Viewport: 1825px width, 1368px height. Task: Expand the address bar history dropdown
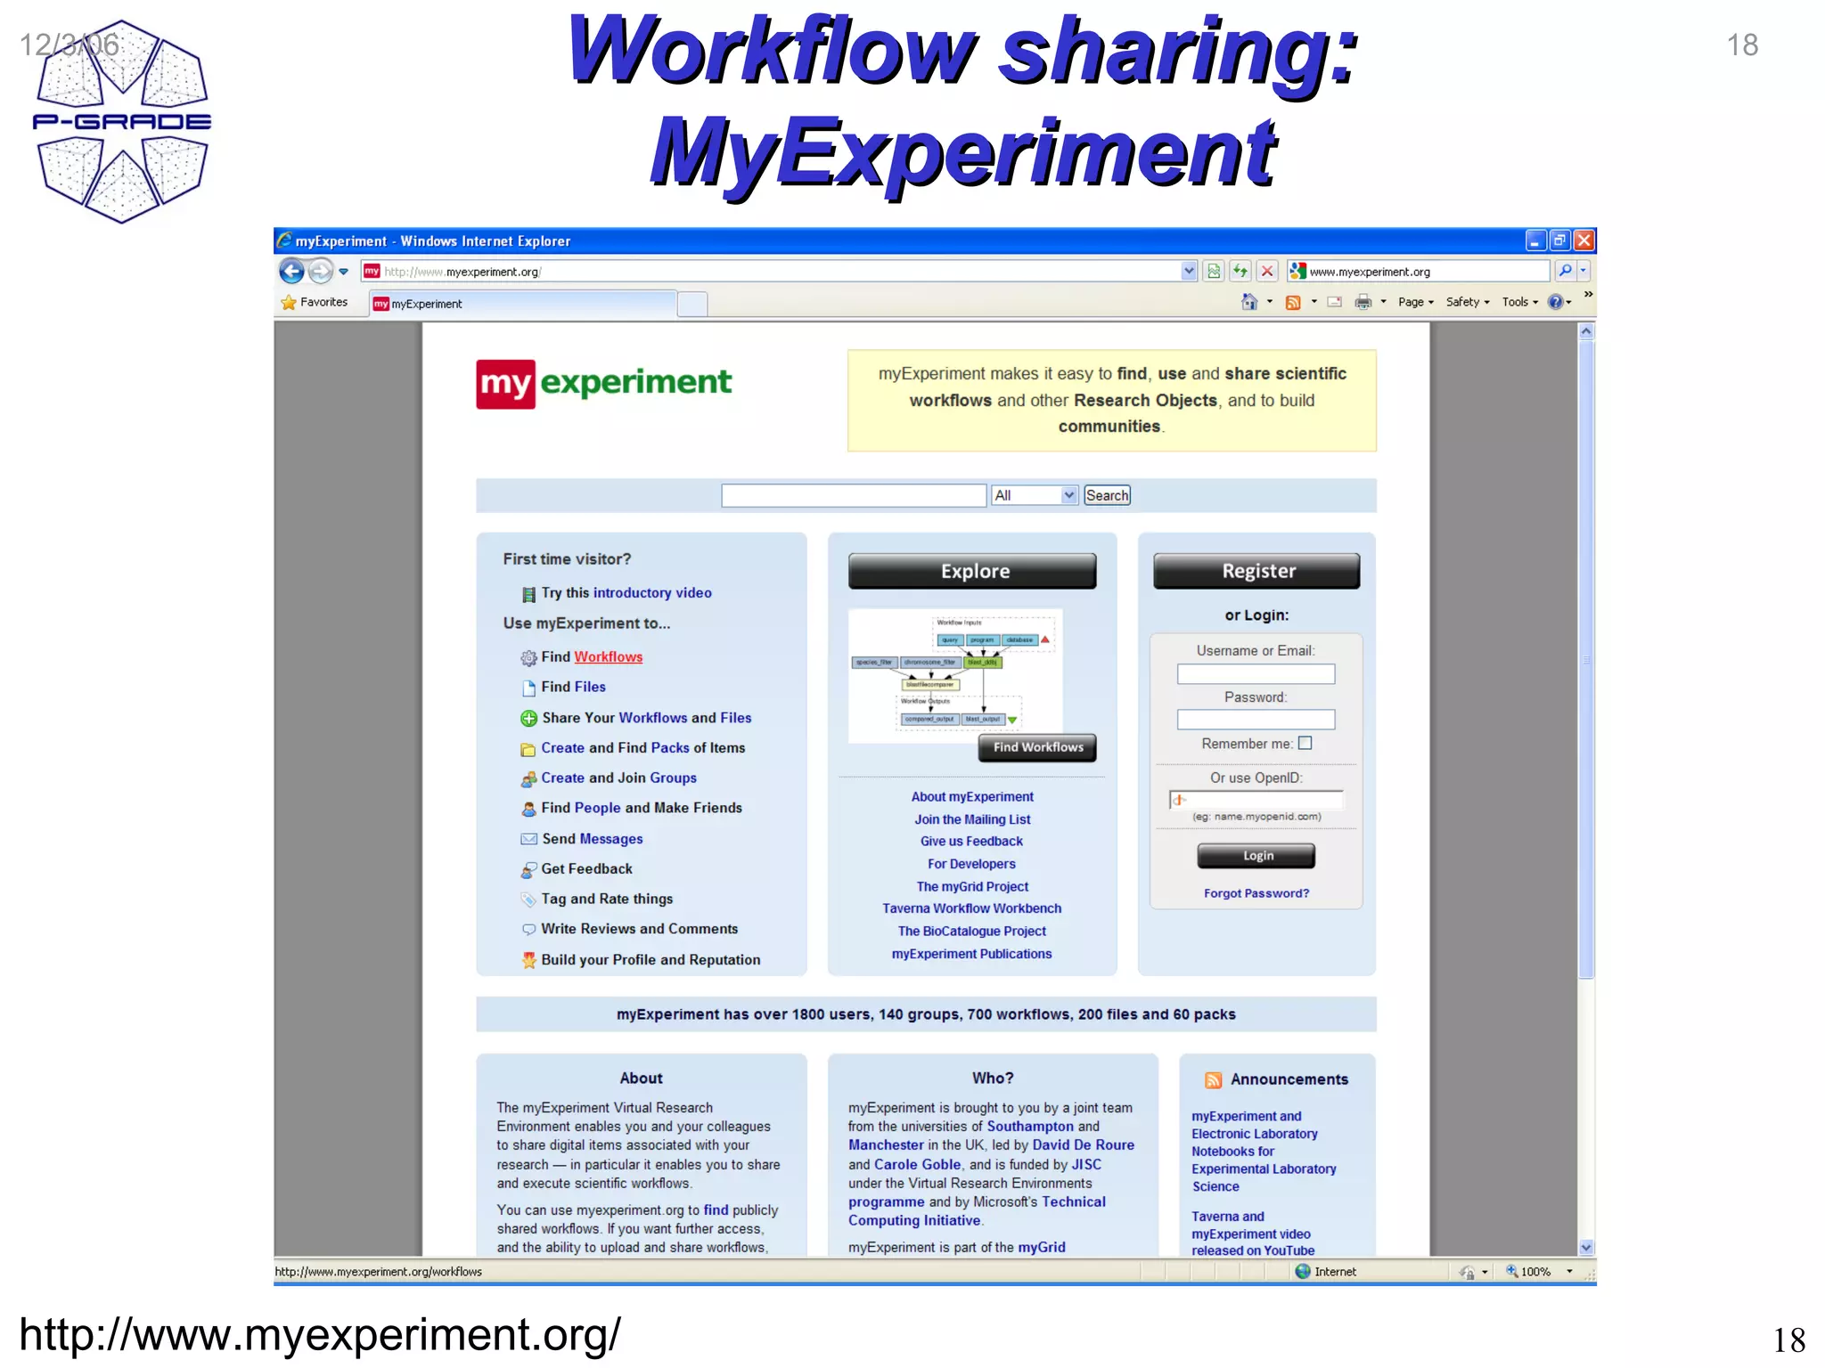point(1189,272)
